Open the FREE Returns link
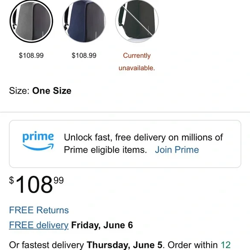The width and height of the screenshot is (250, 250). (x=39, y=210)
